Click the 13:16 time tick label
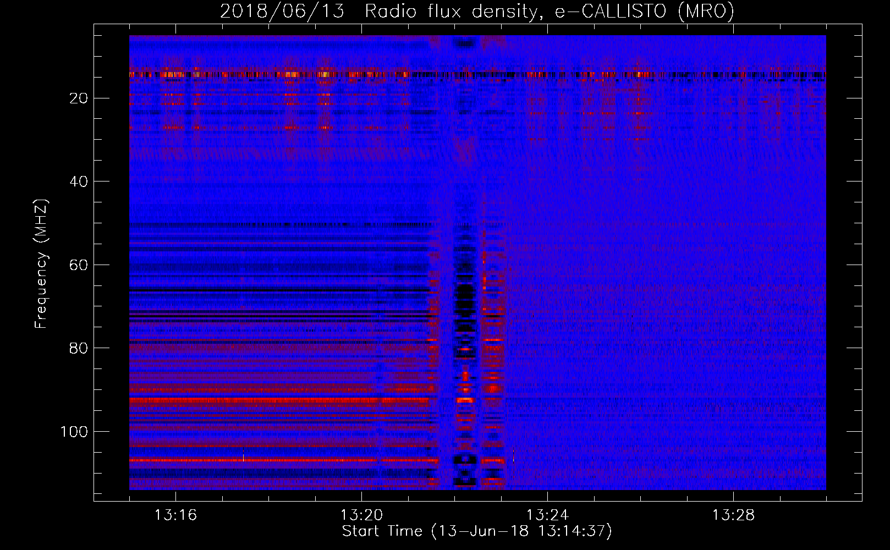 175,515
